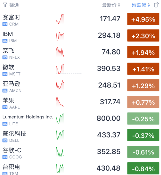Image resolution: width=161 pixels, height=175 pixels.
Task: Select 台积电 TSM stock row
Action: coord(80,168)
